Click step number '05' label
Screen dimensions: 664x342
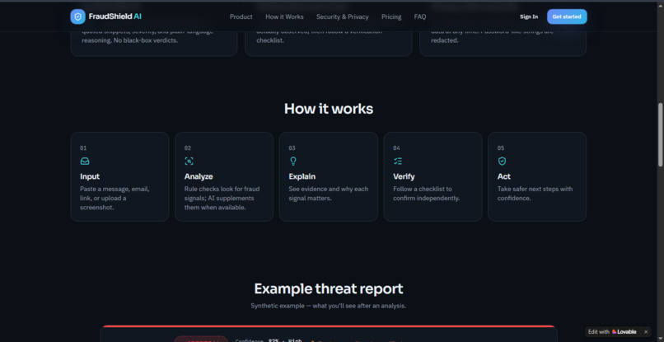(501, 148)
